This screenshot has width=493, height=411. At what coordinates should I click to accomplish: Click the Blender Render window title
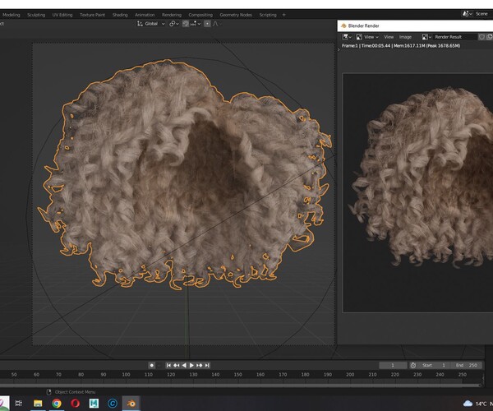(363, 25)
